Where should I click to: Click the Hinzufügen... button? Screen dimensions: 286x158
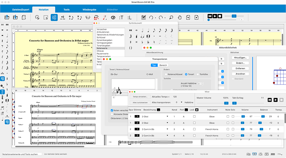pyautogui.click(x=240, y=58)
